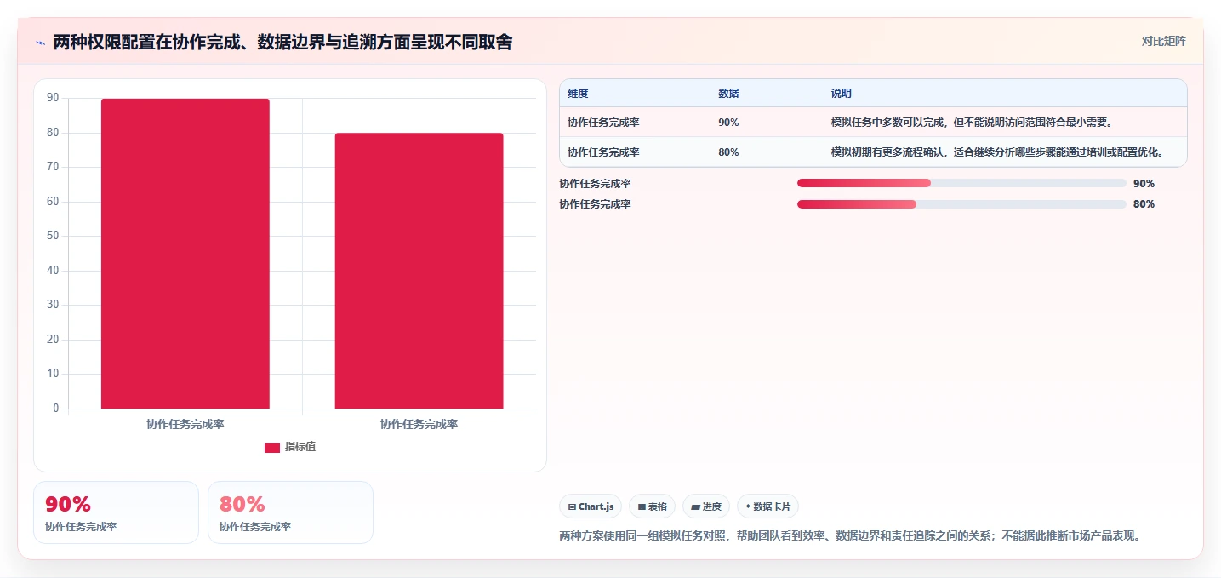Click the y-axis label 50
The image size is (1221, 578).
pos(53,237)
